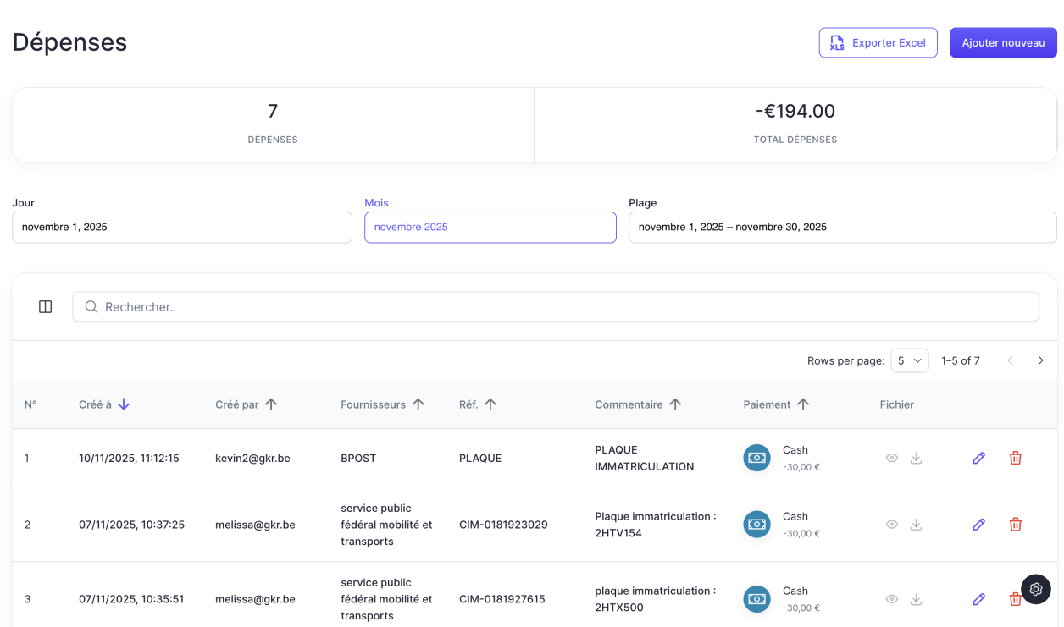Show file for CIM-0181927615 row
The image size is (1064, 627).
(x=891, y=599)
